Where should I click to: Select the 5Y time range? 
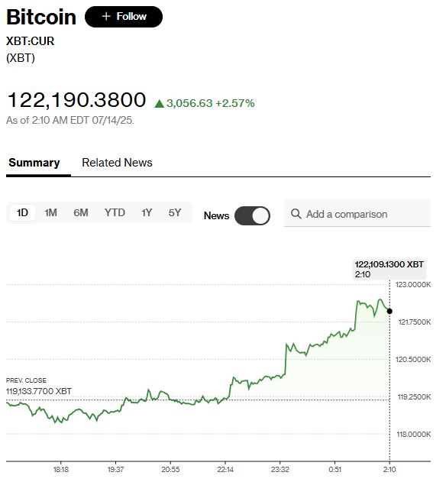(175, 212)
